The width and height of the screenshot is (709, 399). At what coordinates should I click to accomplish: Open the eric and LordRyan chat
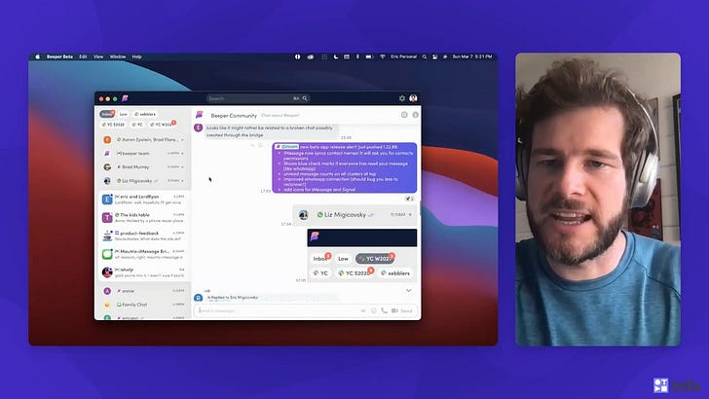[x=144, y=199]
